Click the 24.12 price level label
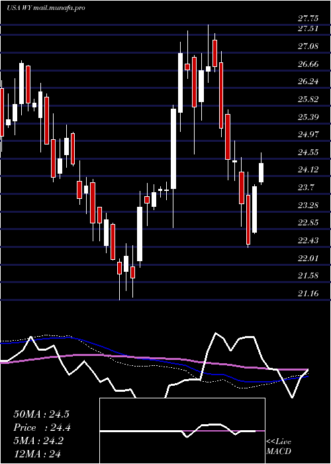This screenshot has height=464, width=331. [x=308, y=170]
